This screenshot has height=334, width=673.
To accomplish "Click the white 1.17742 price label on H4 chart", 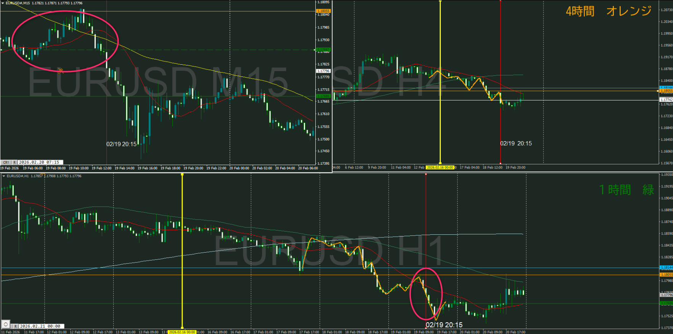I will point(666,100).
